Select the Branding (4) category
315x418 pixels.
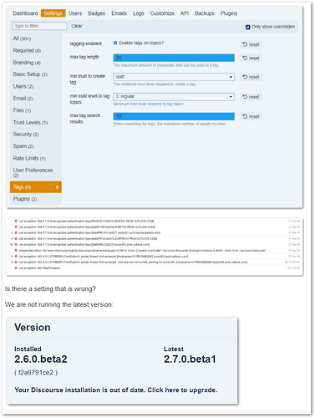point(27,63)
